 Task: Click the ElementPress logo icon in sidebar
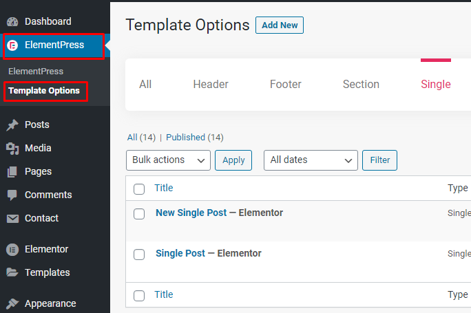tap(12, 45)
